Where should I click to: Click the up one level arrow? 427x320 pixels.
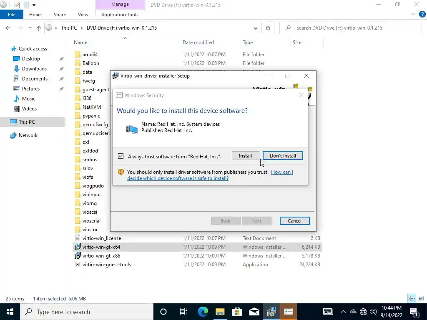pos(39,28)
